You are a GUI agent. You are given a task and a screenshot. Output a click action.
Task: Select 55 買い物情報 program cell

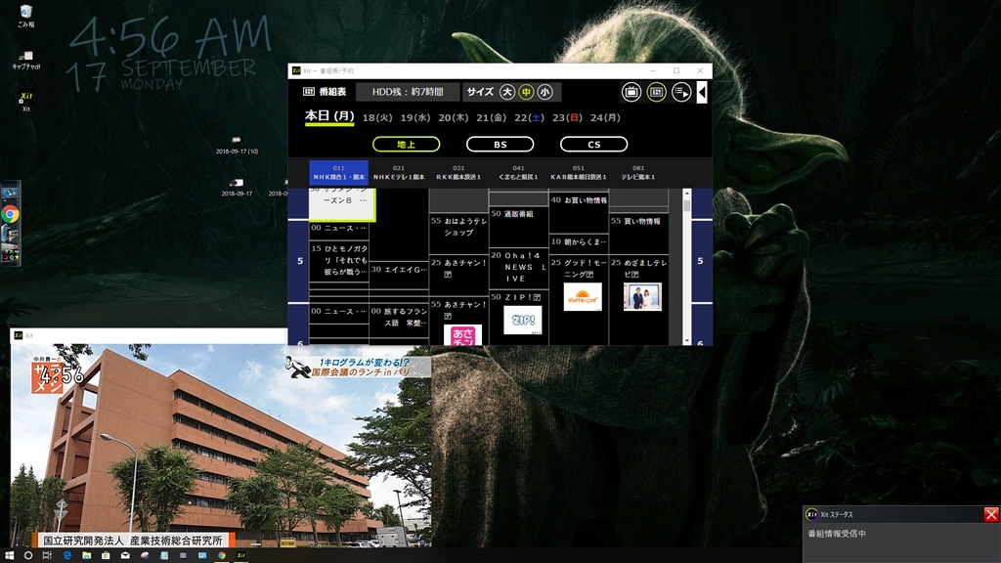point(639,235)
